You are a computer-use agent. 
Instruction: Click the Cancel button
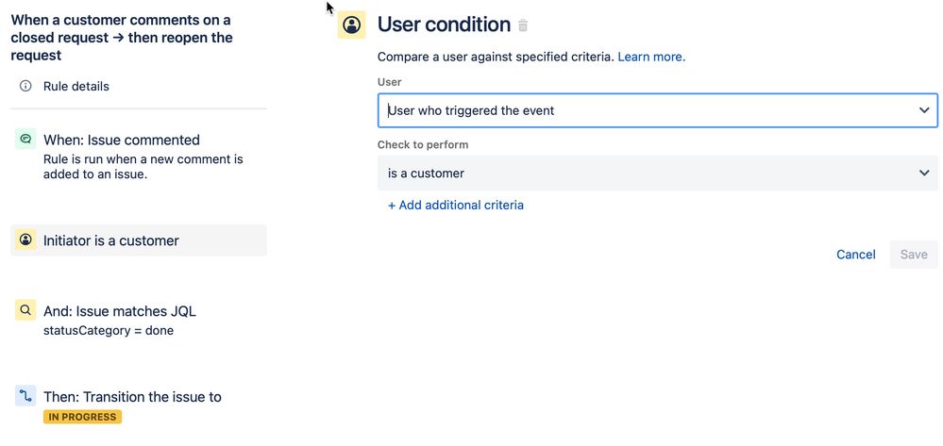856,255
